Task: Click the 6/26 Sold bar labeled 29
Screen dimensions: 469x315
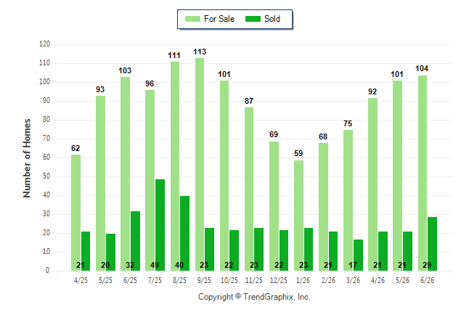Action: click(x=432, y=244)
